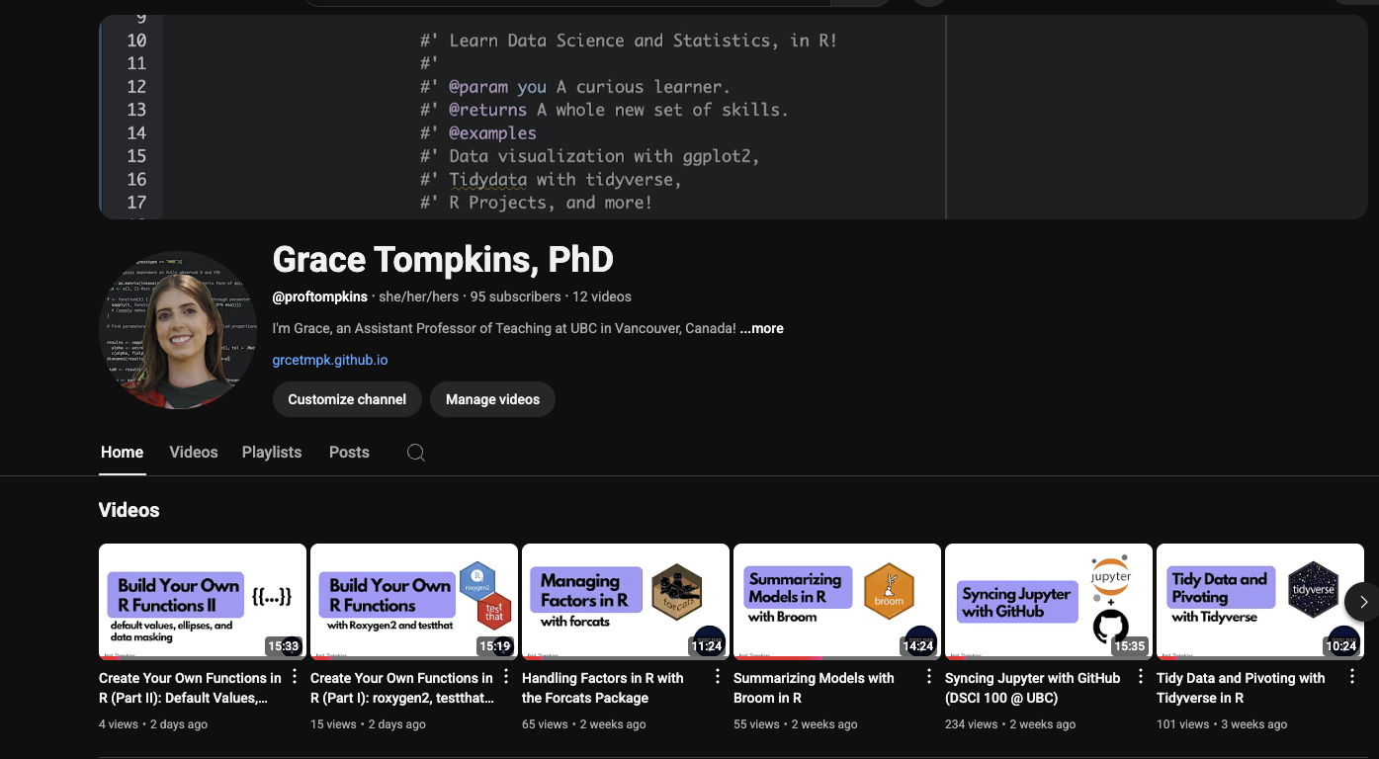Open the Build Your Own R Functions II thumbnail
This screenshot has width=1379, height=759.
coord(203,601)
